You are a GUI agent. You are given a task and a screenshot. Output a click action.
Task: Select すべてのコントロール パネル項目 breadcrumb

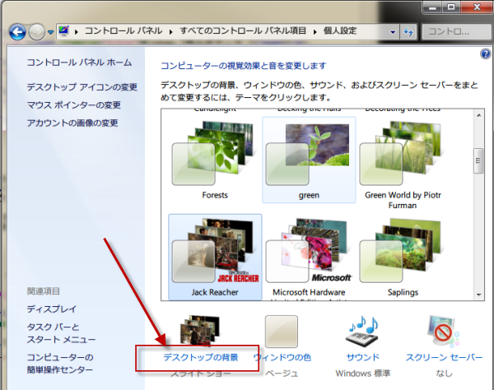240,31
